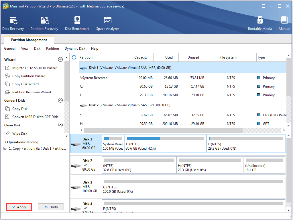Click the disk icon in the Disk 1 list header
Screen dimensions: 293x220
[83, 68]
